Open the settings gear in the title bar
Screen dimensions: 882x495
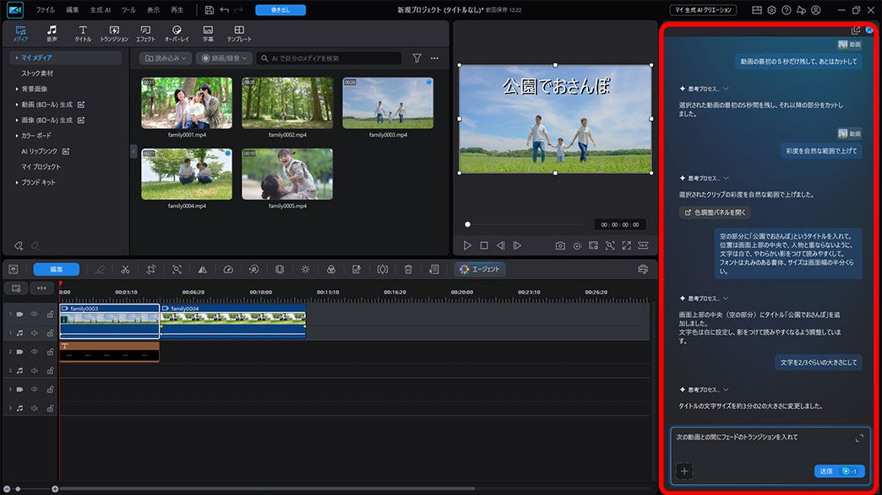[x=771, y=10]
